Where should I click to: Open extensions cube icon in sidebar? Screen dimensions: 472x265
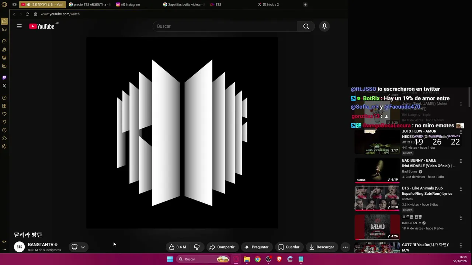4,138
